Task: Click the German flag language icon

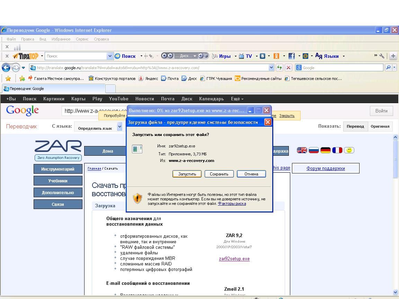Action: click(326, 150)
